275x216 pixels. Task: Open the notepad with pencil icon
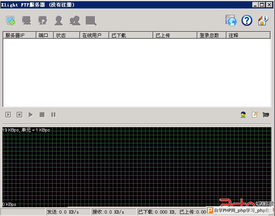click(x=255, y=115)
